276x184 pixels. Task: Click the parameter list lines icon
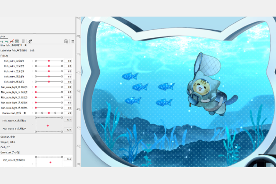pyautogui.click(x=23, y=41)
